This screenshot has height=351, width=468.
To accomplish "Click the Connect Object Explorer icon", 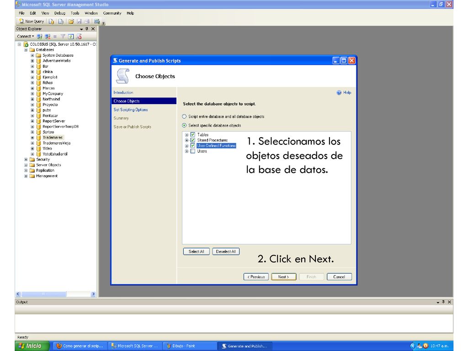I will tap(39, 37).
